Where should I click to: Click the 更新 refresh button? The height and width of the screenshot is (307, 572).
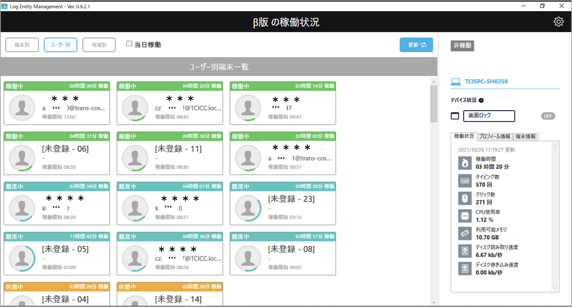pos(416,45)
